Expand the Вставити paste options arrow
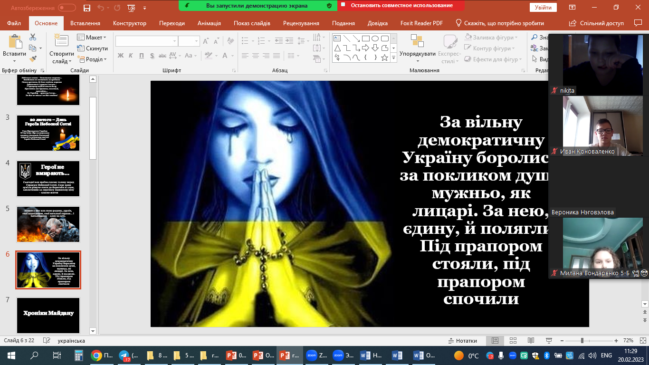 (x=14, y=61)
